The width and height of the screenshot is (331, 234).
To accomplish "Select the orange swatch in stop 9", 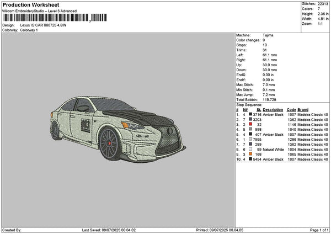I will tap(251, 154).
